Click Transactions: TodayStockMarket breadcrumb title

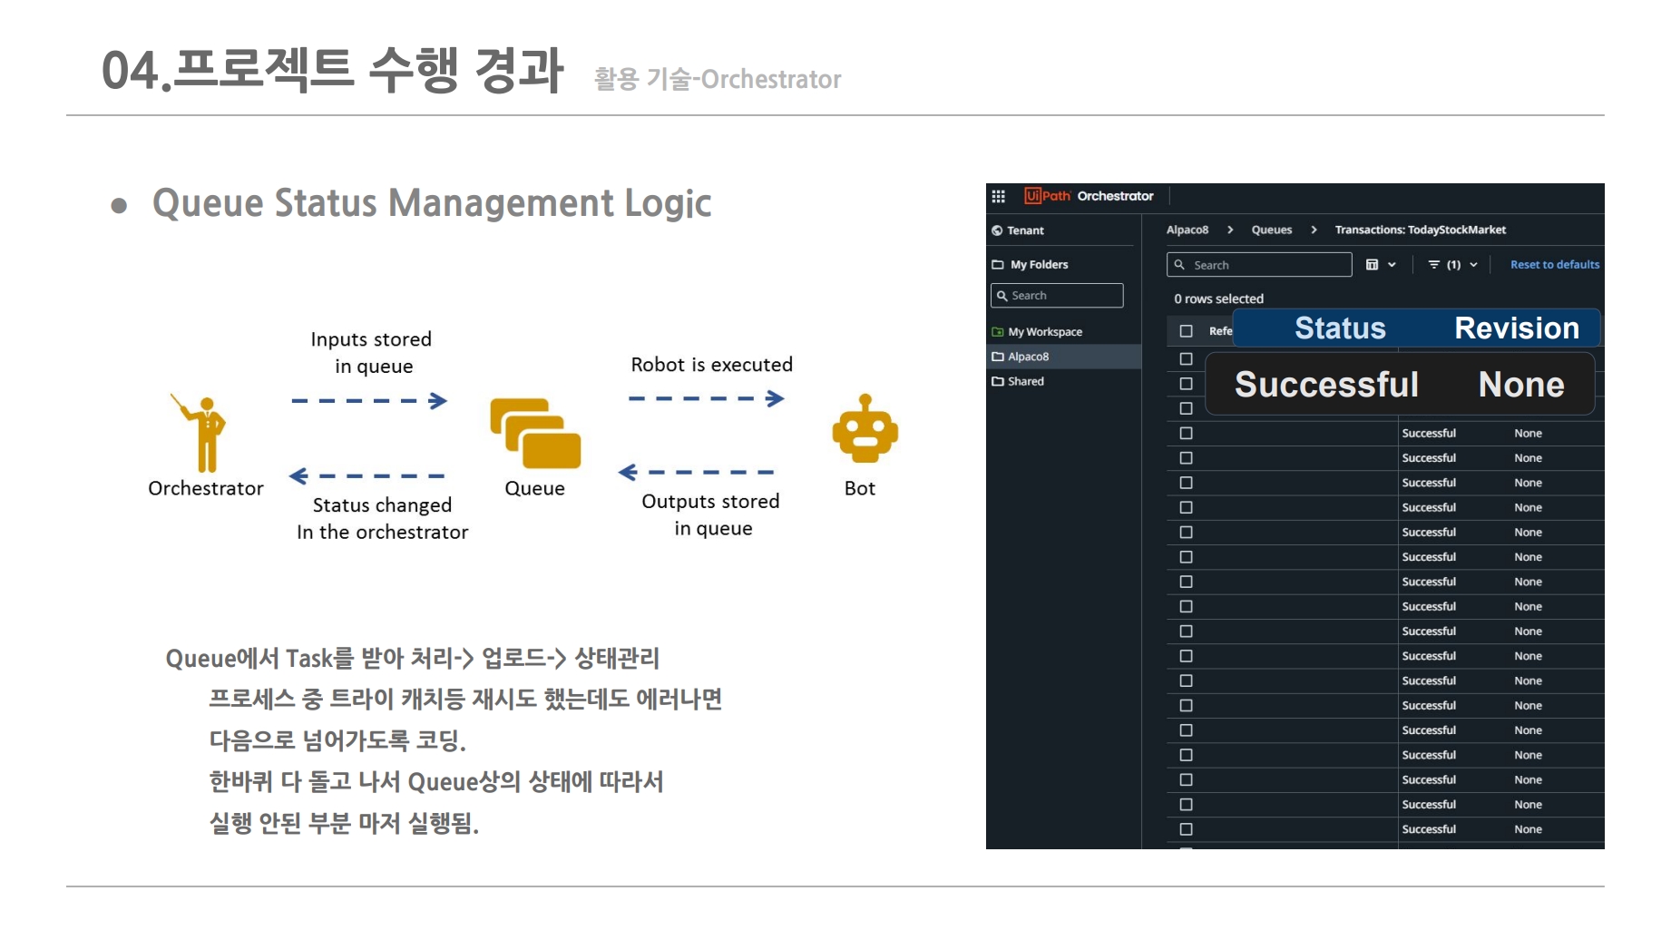(x=1421, y=230)
